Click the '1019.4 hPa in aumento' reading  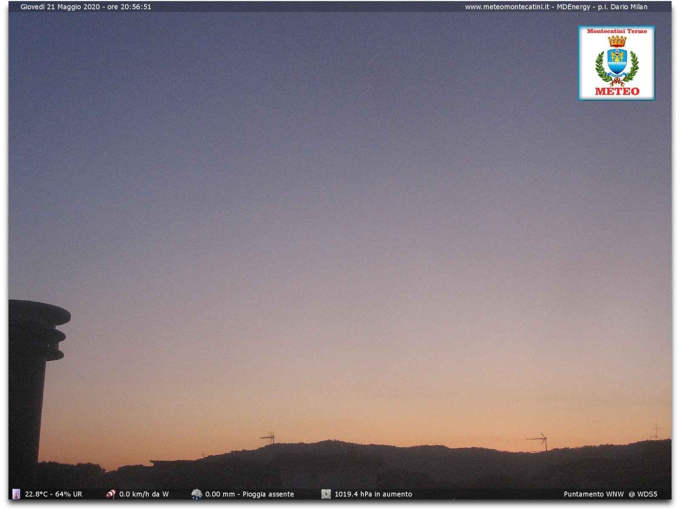point(373,494)
